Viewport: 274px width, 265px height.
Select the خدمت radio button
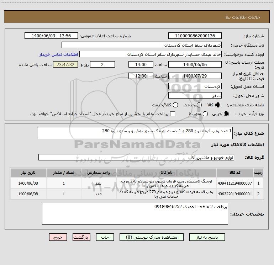199,105
